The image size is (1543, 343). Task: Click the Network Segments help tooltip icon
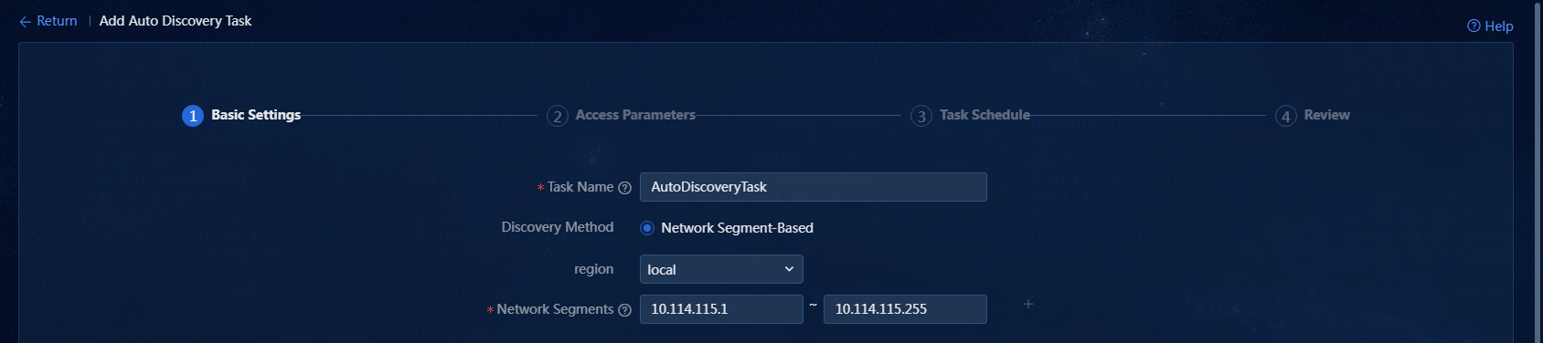pyautogui.click(x=625, y=310)
